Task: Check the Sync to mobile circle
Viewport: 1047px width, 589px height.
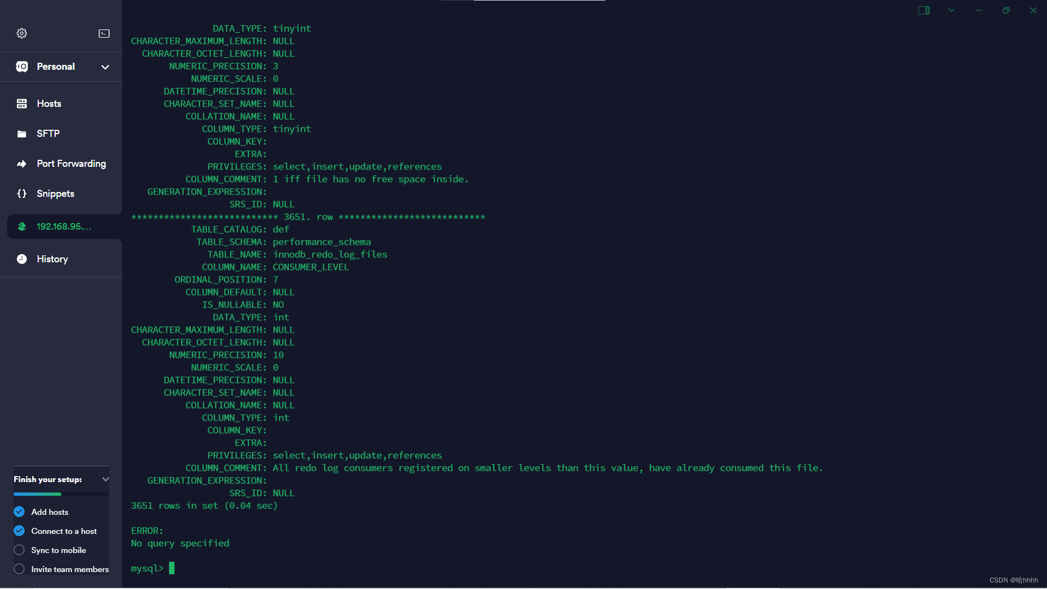Action: point(19,550)
